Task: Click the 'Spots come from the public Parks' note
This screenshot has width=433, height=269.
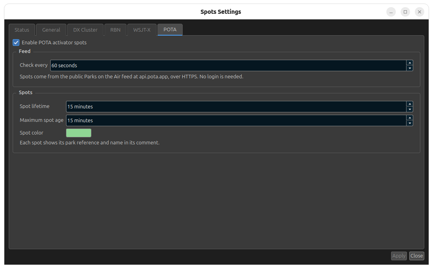Action: pyautogui.click(x=131, y=76)
